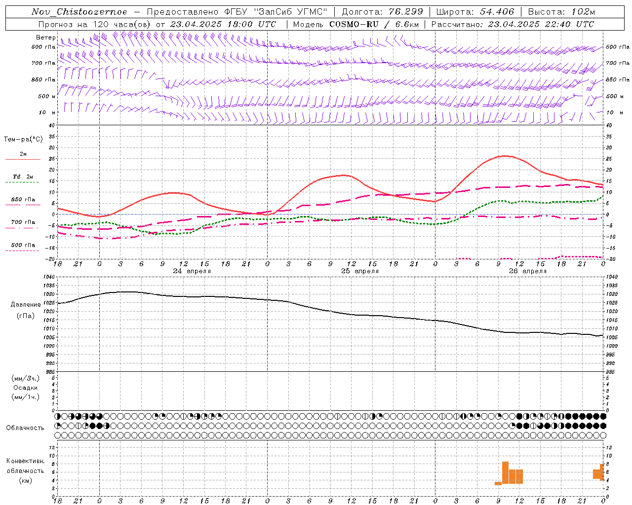This screenshot has height=505, width=632.
Task: Click the Осадки precipitation label
Action: point(26,388)
